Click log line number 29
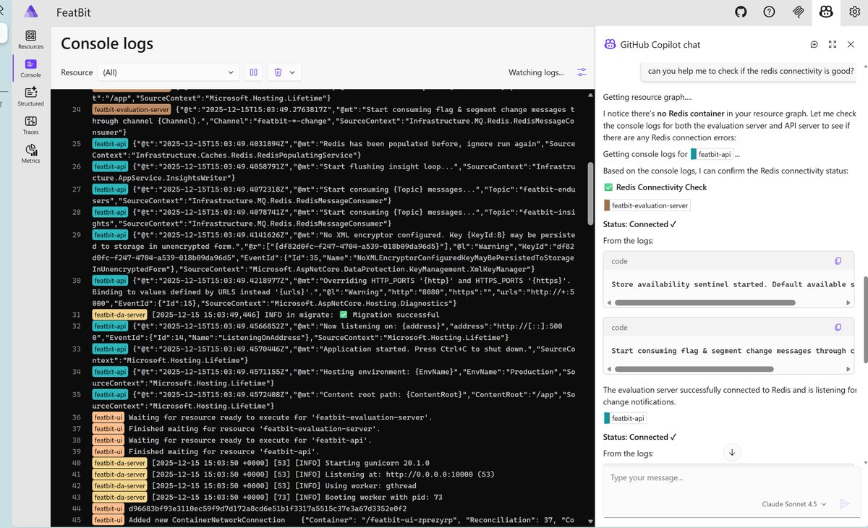This screenshot has width=868, height=528. point(77,235)
